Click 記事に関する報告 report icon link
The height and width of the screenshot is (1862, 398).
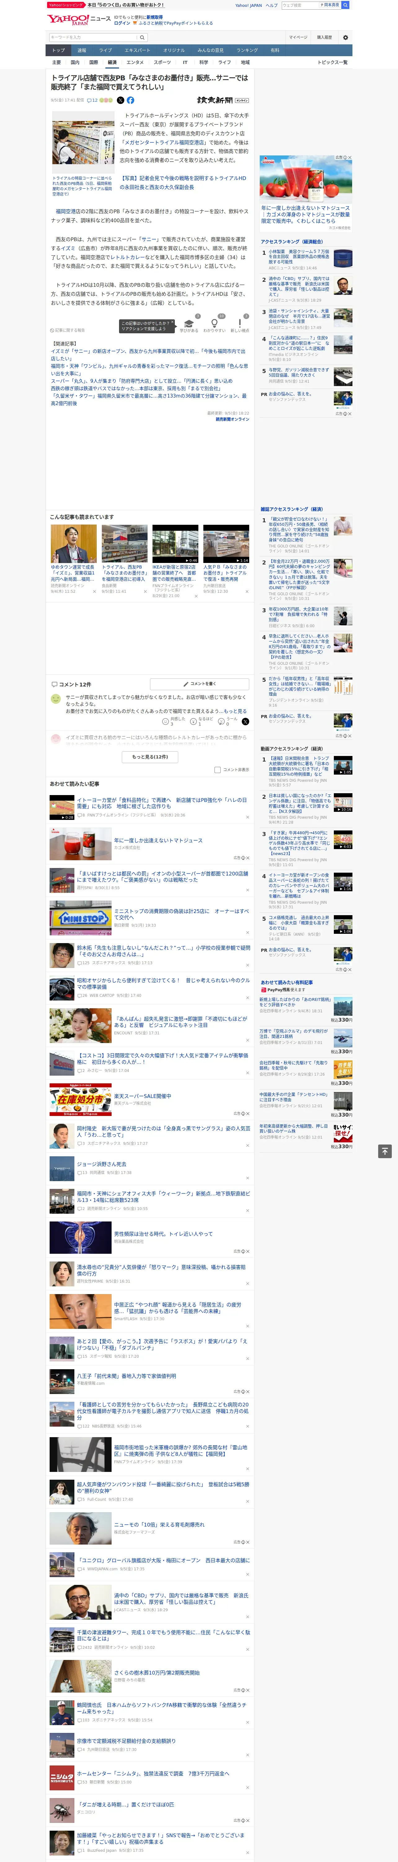(x=68, y=330)
